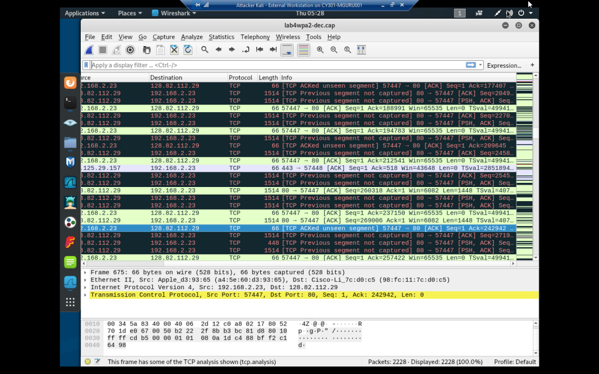599x374 pixels.
Task: Zoom out the main window text
Action: pyautogui.click(x=334, y=50)
